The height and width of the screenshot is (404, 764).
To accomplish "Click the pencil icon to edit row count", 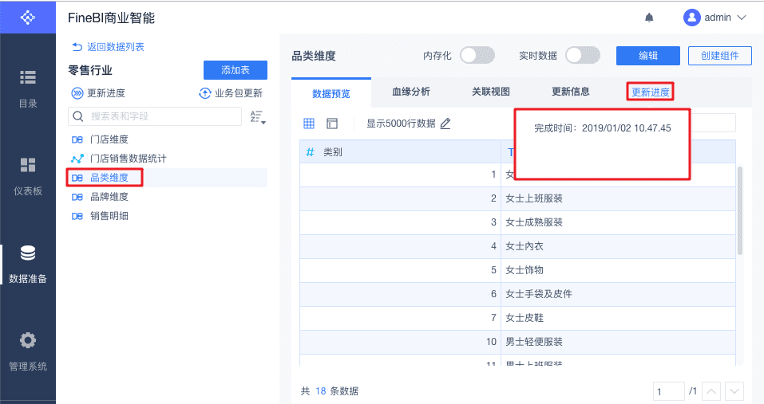I will tap(445, 124).
